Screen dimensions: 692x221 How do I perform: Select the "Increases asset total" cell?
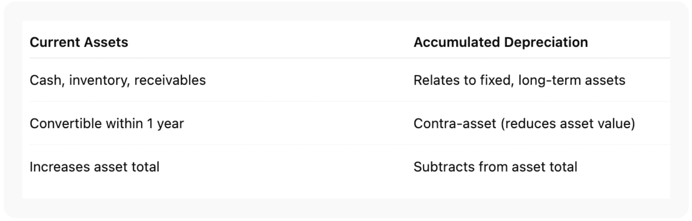click(94, 167)
